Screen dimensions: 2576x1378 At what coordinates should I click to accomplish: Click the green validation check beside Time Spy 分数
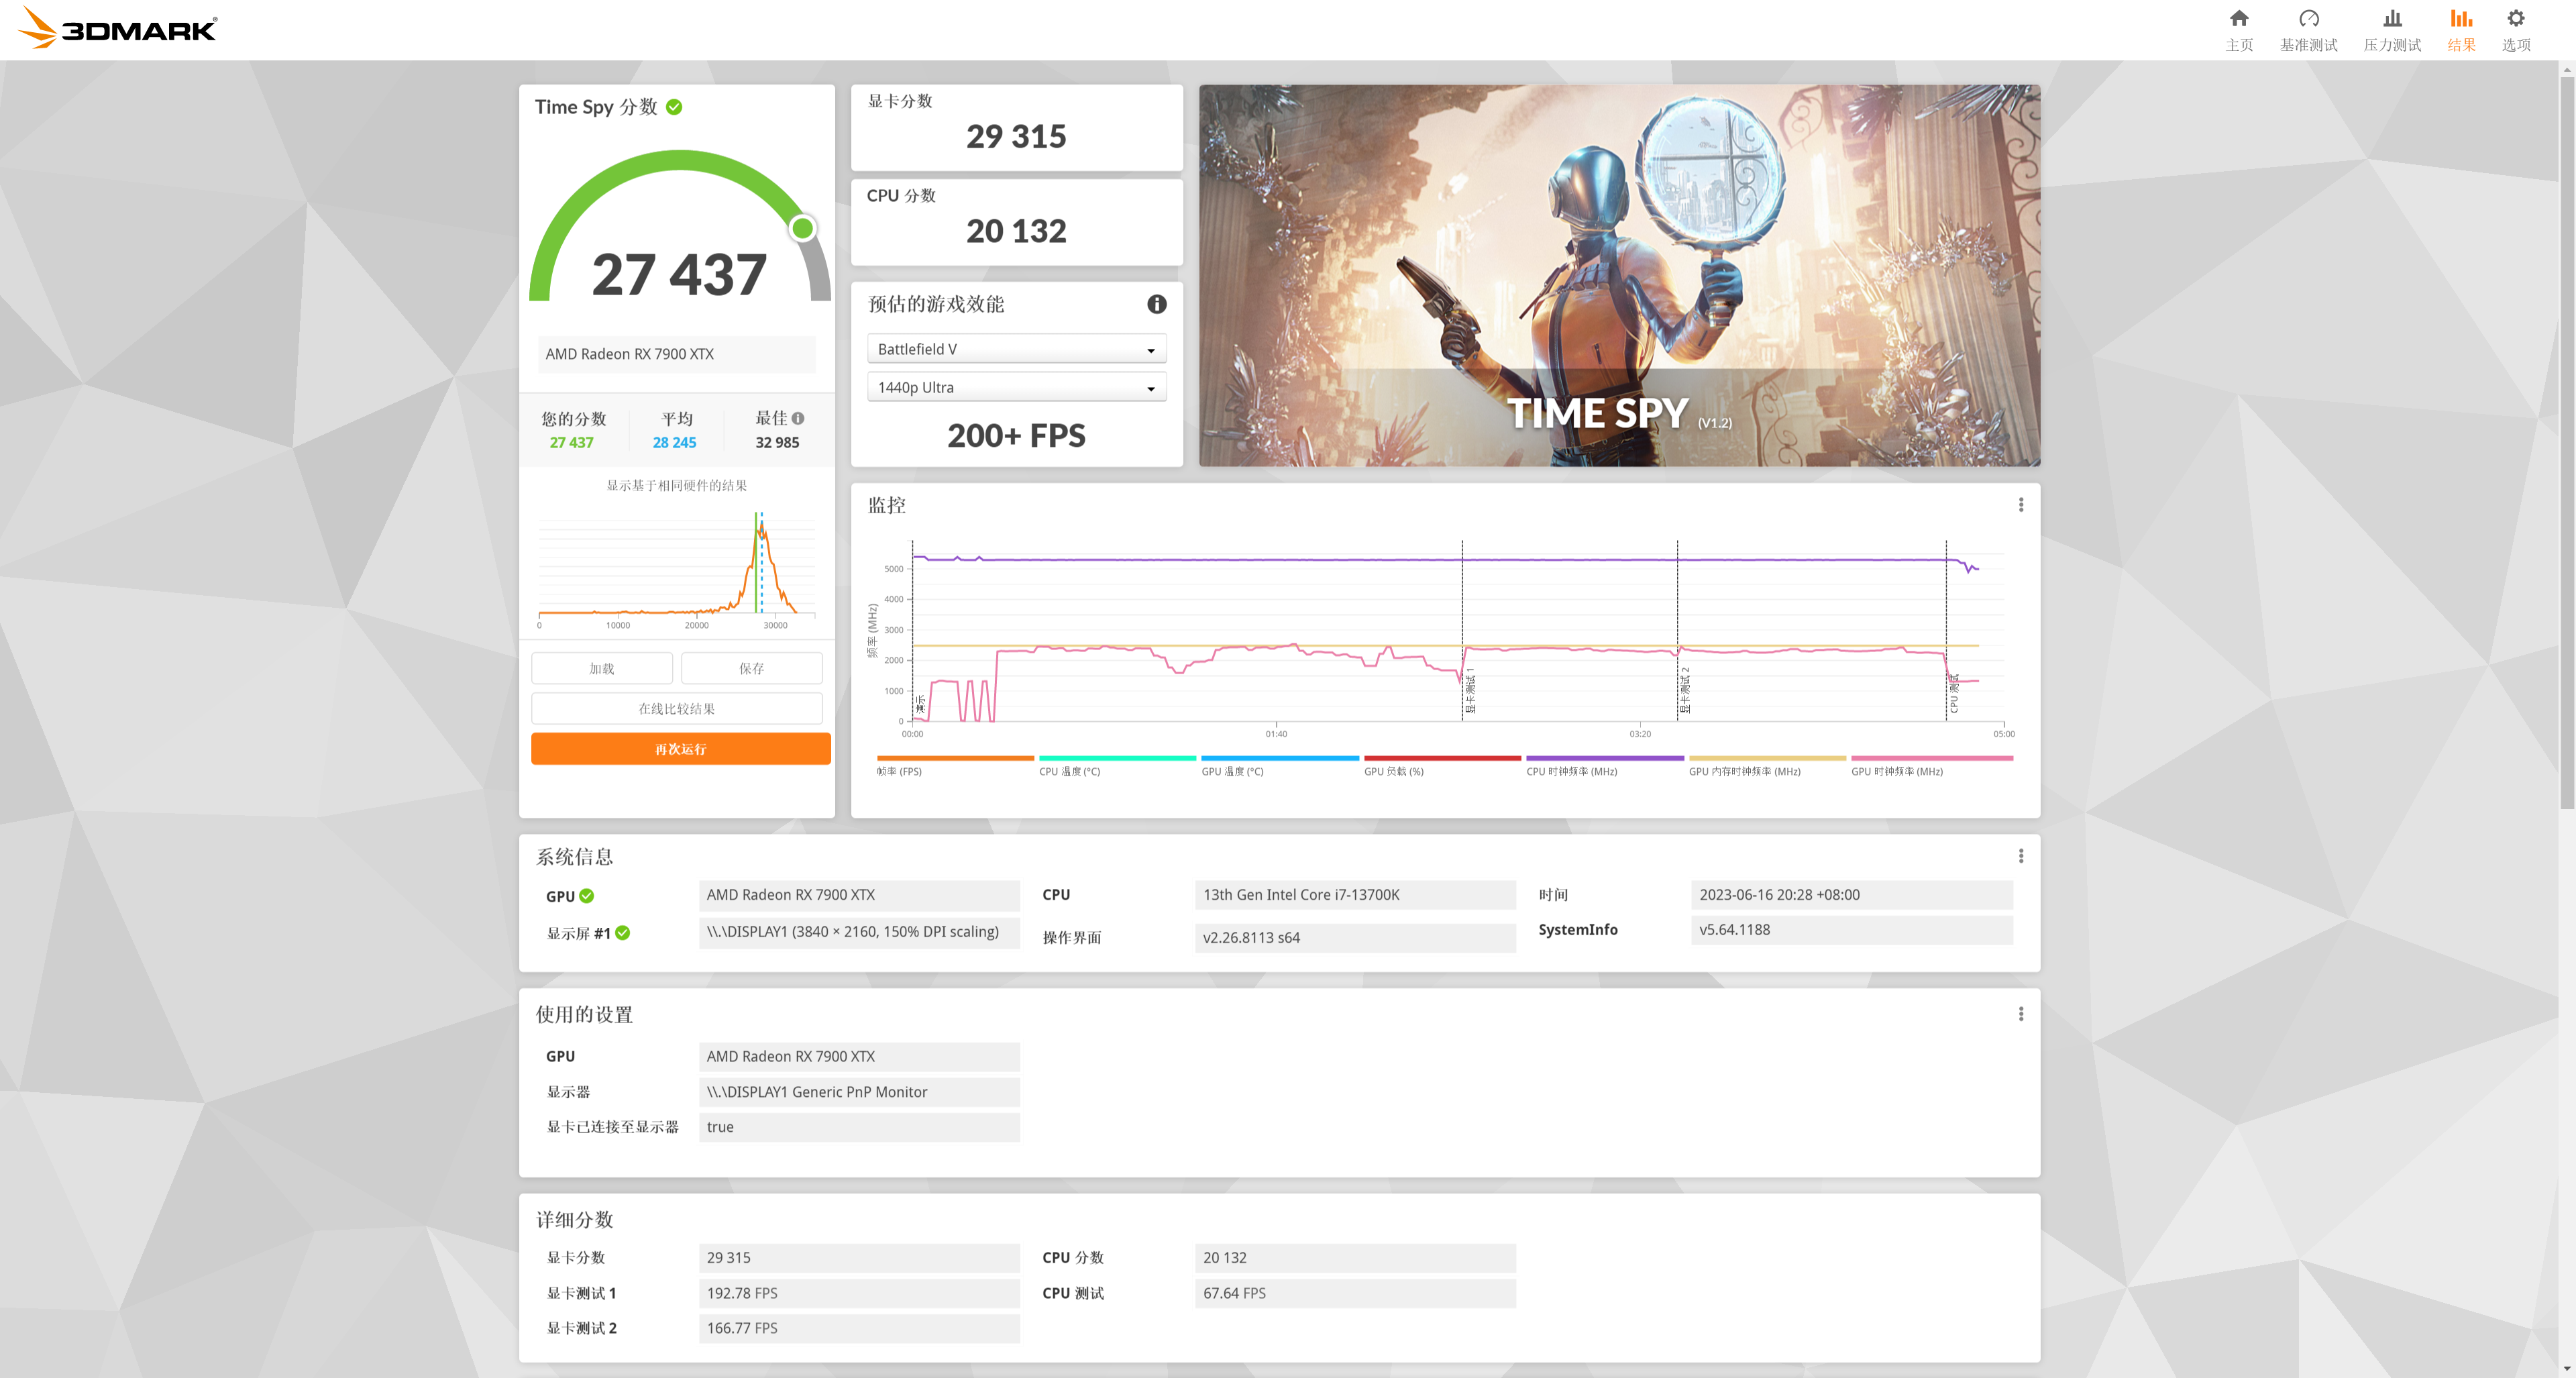(674, 107)
